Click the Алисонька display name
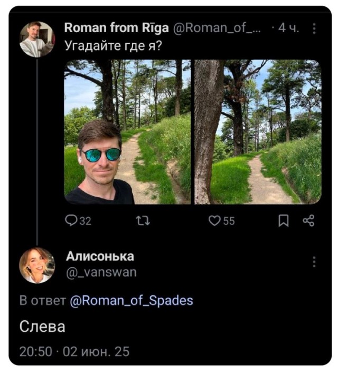This screenshot has height=374, width=338. pyautogui.click(x=100, y=256)
